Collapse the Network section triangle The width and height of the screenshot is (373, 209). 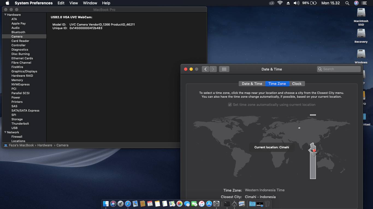5,132
